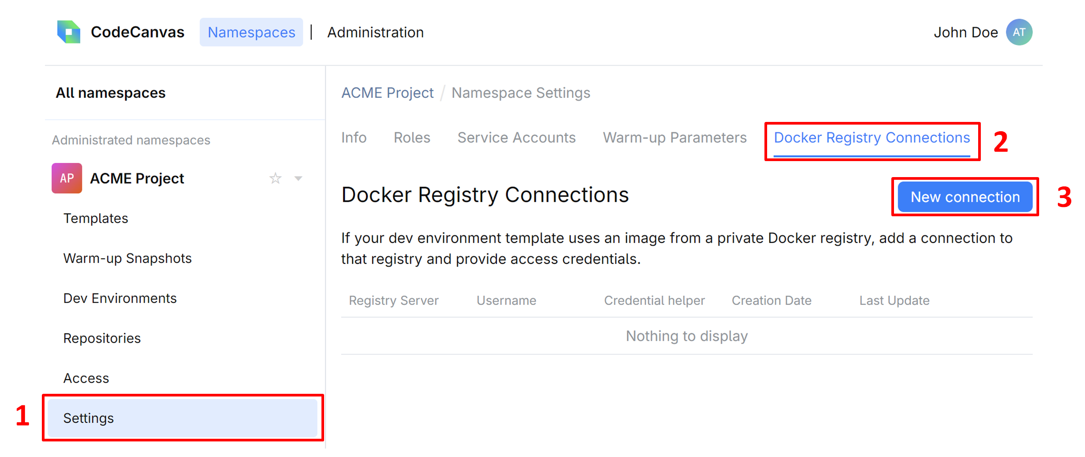The height and width of the screenshot is (457, 1085).
Task: Select the Docker Registry Connections tab
Action: pos(872,138)
